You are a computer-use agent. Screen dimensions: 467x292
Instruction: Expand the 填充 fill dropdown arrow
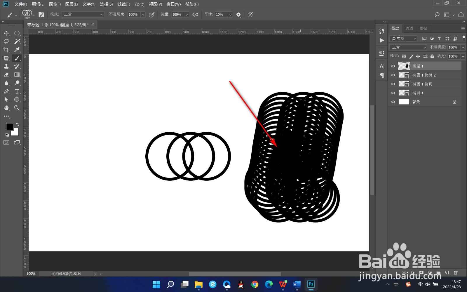tap(463, 56)
